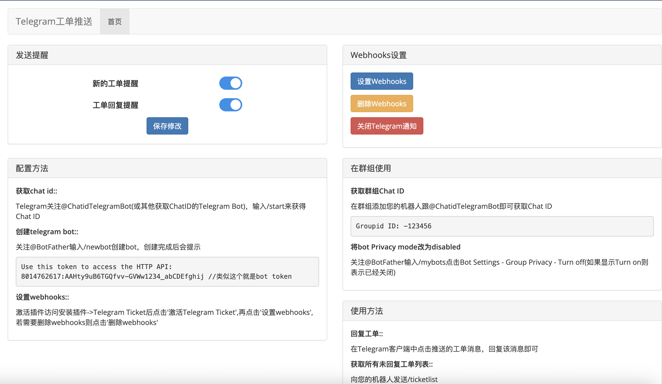Click 关闭Telegram通知 to disable notifications

pos(386,126)
